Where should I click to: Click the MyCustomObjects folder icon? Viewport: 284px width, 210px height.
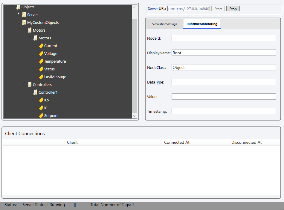(x=24, y=23)
